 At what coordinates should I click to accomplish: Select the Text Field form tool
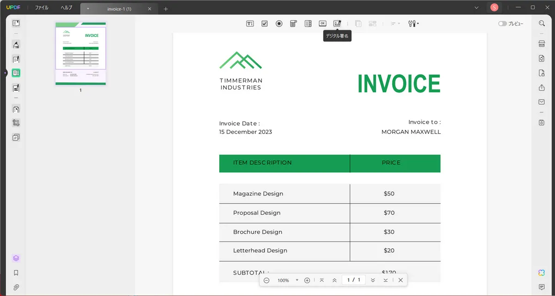[x=250, y=24]
